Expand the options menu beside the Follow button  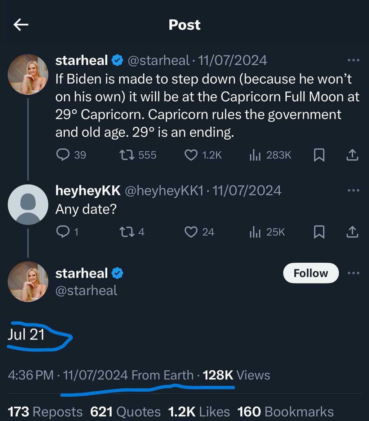pos(352,273)
